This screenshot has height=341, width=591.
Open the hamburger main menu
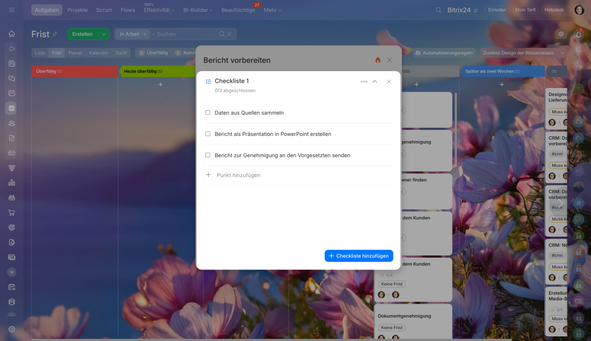(12, 10)
